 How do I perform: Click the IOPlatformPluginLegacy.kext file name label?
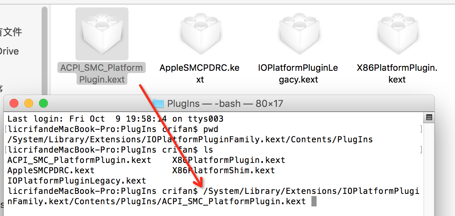pos(298,73)
